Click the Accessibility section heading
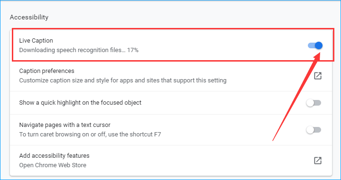Viewport: 341px width, 180px height. click(x=29, y=17)
